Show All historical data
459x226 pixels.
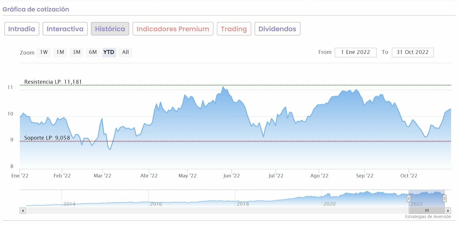point(125,52)
